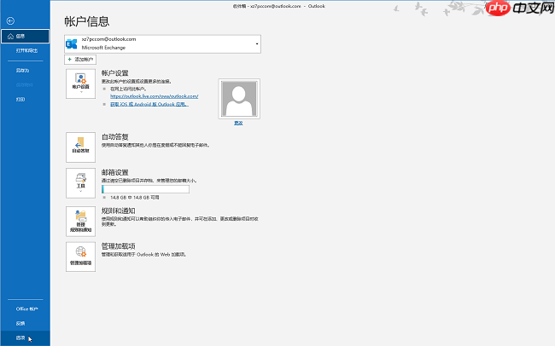Image resolution: width=555 pixels, height=346 pixels.
Task: Expand the 工具 (Tools) mailbox button
Action: click(81, 183)
